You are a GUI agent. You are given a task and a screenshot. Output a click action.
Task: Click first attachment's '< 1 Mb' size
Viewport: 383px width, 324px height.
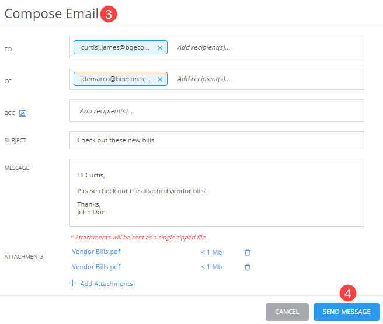point(211,252)
